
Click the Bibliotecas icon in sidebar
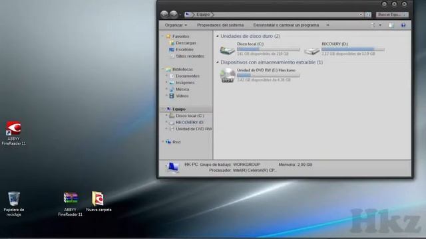[168, 69]
